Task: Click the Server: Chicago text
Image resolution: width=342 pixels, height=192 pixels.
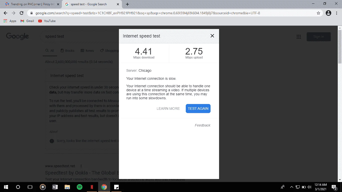Action: click(139, 70)
